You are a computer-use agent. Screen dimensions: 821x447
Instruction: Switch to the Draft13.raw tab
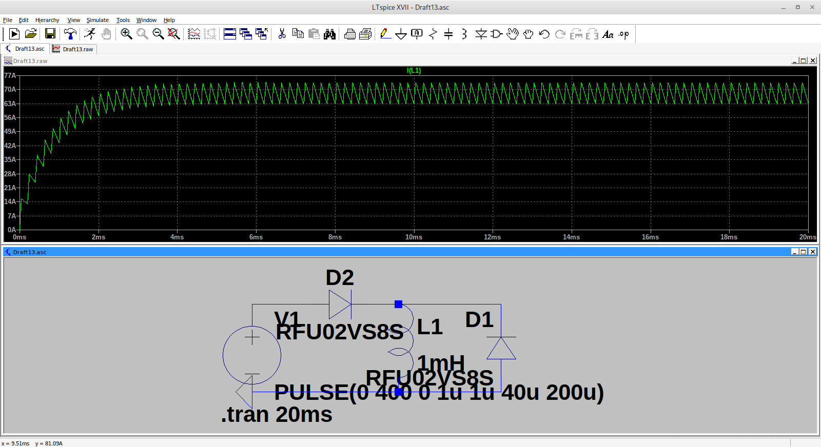pos(74,49)
